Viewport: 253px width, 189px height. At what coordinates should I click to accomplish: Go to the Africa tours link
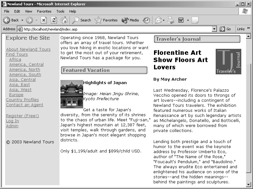click(x=15, y=60)
